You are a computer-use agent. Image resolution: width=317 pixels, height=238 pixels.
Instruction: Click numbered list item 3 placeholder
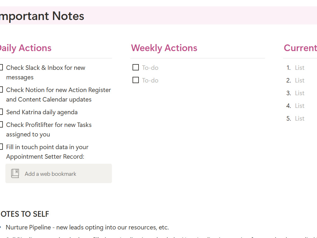click(300, 93)
